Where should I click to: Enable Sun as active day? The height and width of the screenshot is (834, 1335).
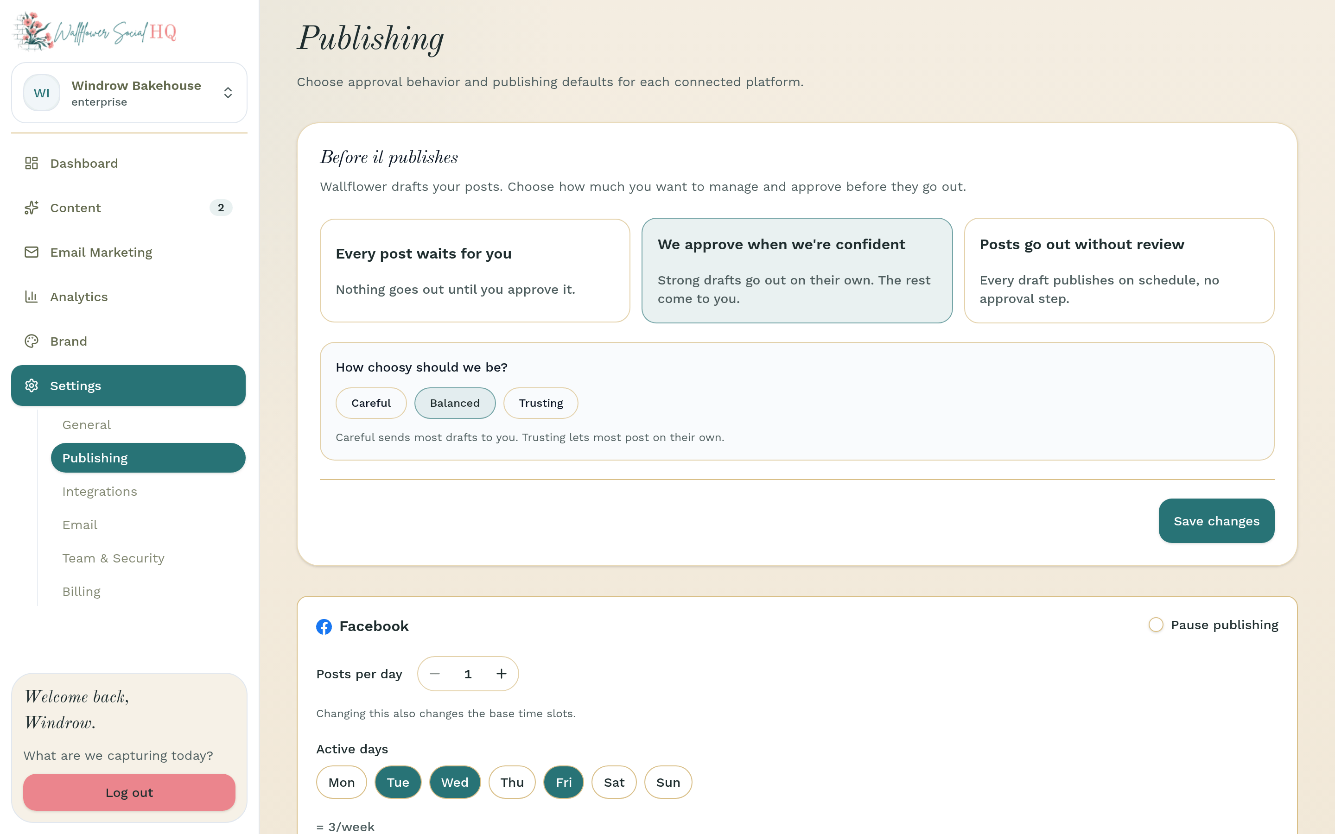[668, 782]
